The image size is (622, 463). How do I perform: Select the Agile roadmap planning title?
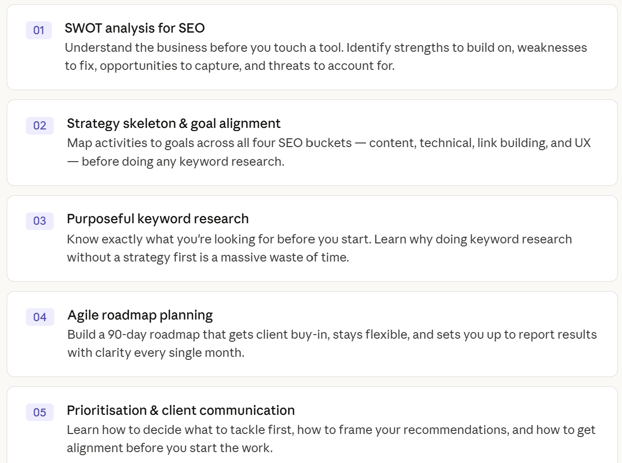click(140, 315)
